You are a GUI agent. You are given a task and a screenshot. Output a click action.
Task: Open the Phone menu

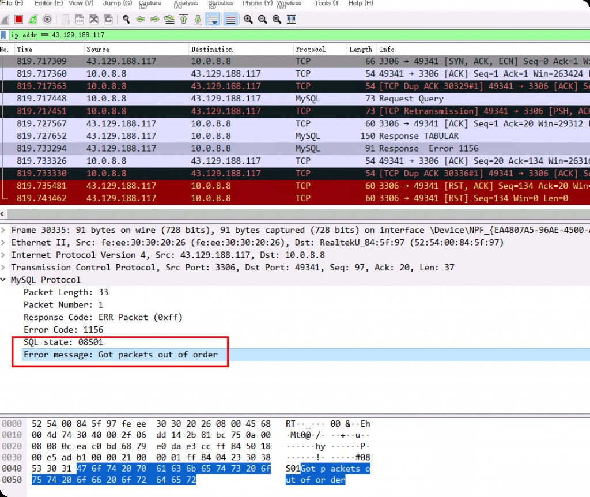(258, 3)
